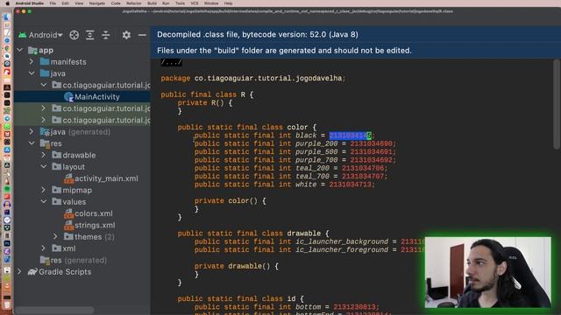Viewport: 561px width, 315px height.
Task: Hide the Project panel with minus icon
Action: tap(142, 35)
